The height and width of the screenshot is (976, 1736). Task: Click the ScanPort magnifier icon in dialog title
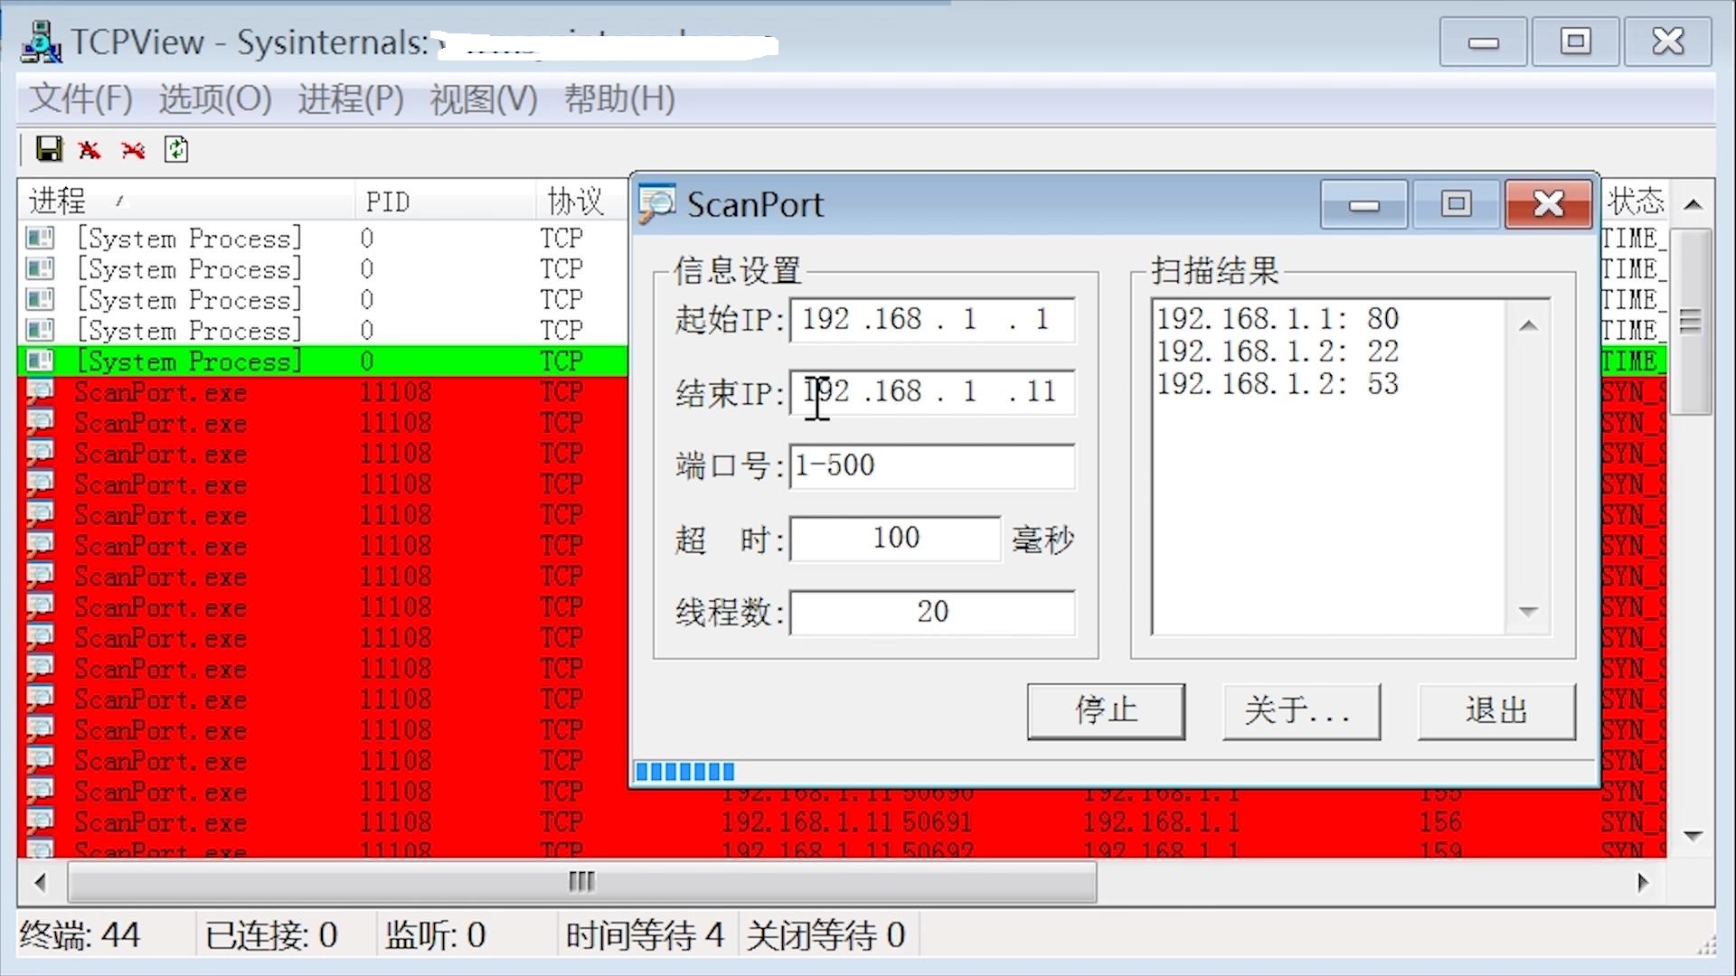[657, 204]
